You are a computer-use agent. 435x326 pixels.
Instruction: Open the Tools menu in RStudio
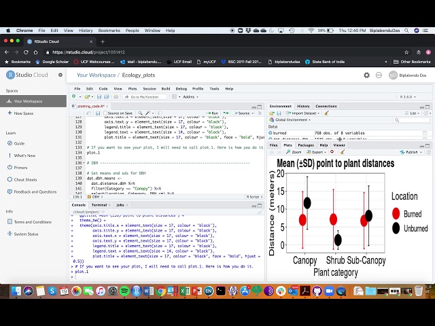tap(214, 89)
